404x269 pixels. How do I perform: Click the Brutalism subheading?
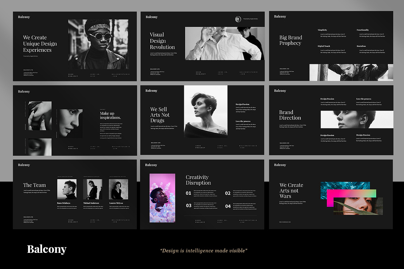(x=361, y=46)
